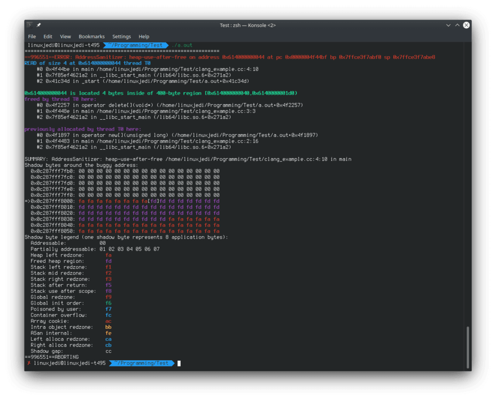The height and width of the screenshot is (400, 496).
Task: Open the Edit menu
Action: click(x=47, y=36)
